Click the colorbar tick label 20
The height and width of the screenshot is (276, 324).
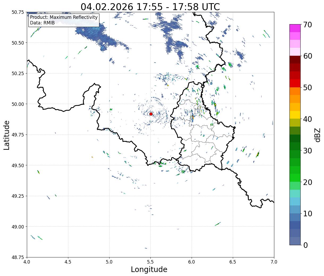(308, 182)
